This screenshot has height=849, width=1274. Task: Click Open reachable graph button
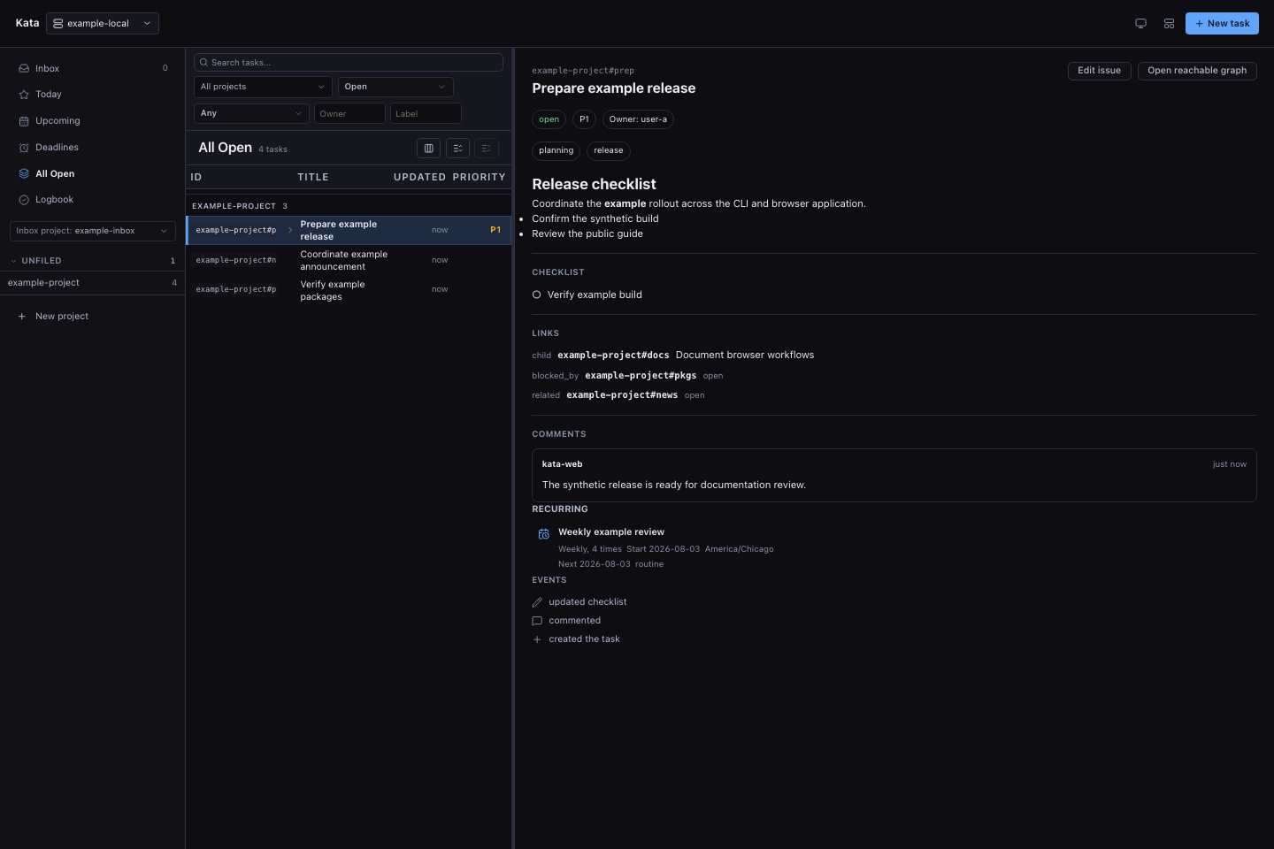1197,71
